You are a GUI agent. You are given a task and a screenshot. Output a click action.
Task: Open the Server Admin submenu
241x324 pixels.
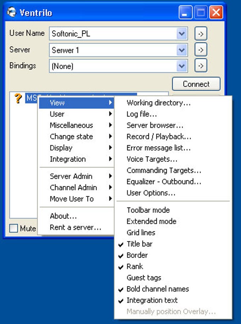pos(77,176)
